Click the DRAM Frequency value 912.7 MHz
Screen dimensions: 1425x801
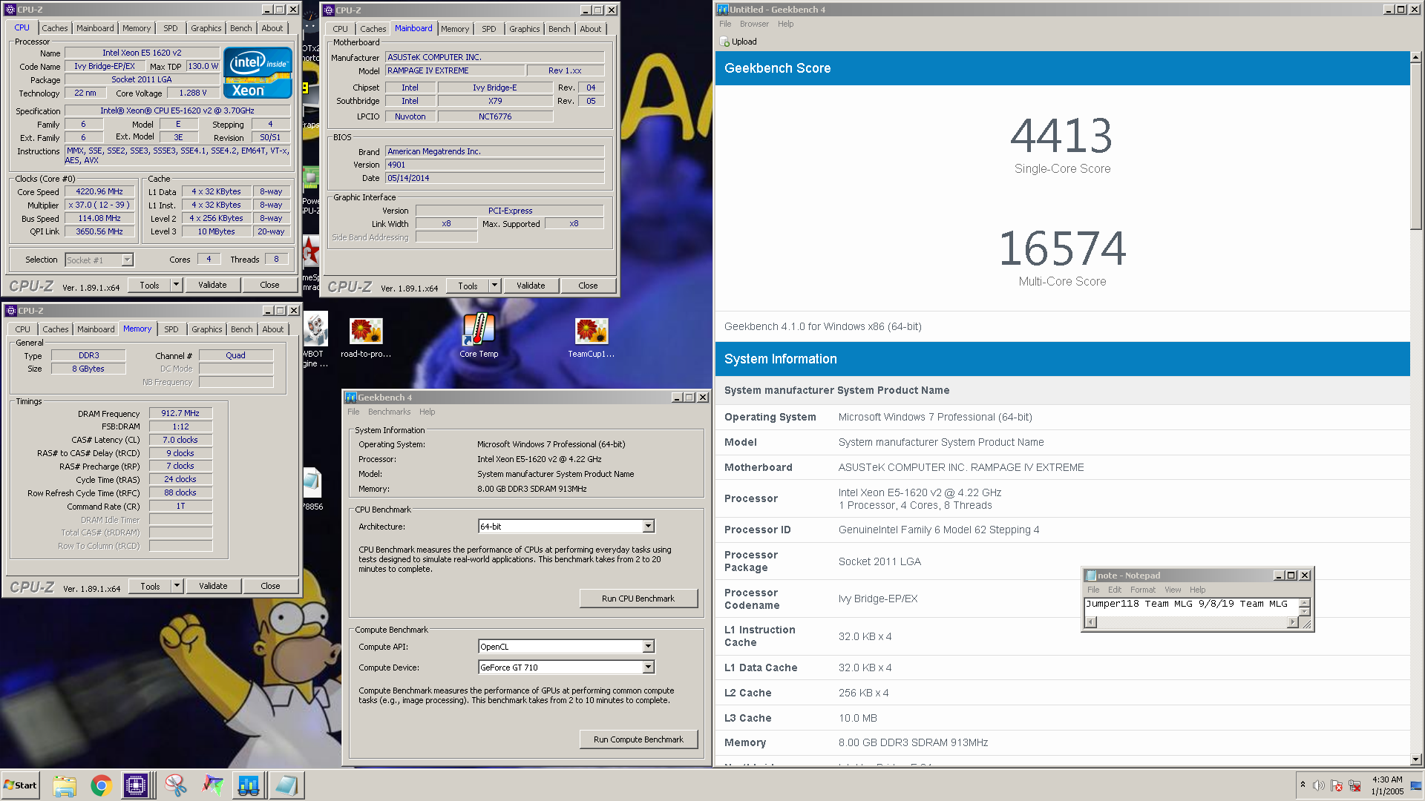point(180,413)
